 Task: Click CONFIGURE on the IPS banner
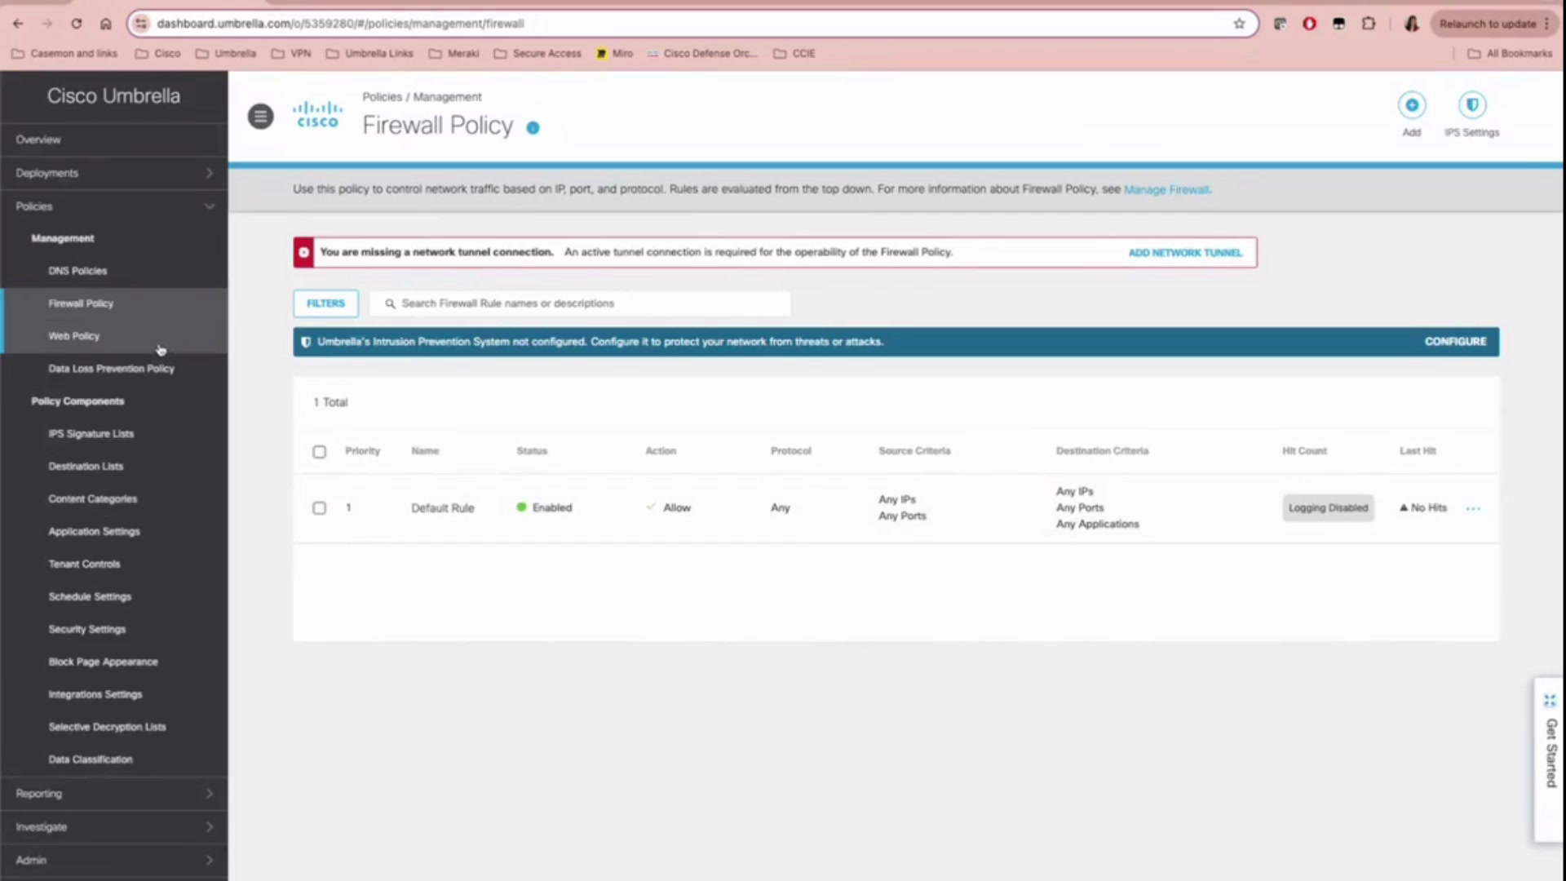[x=1455, y=342]
